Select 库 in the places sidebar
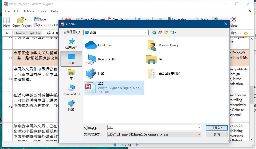256x149 pixels. tap(71, 74)
